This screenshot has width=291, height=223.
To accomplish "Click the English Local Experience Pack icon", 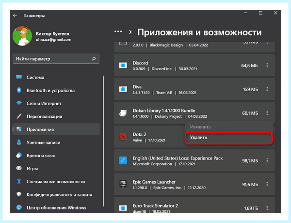I will point(123,160).
